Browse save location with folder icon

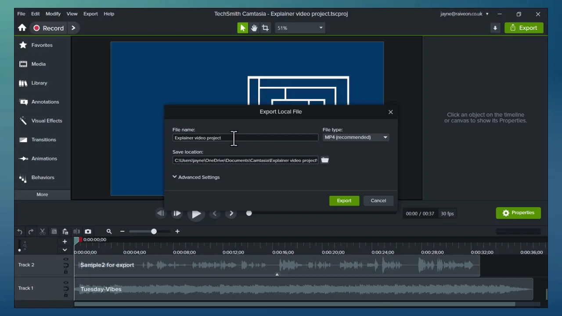point(325,160)
